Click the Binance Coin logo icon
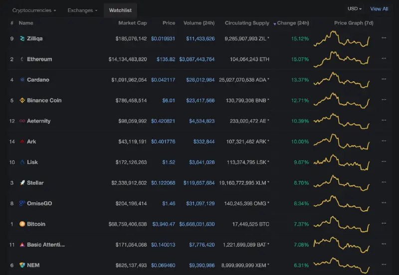399x275 pixels. 22,101
